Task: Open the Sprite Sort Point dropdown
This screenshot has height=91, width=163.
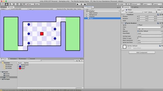Action: click(x=150, y=42)
